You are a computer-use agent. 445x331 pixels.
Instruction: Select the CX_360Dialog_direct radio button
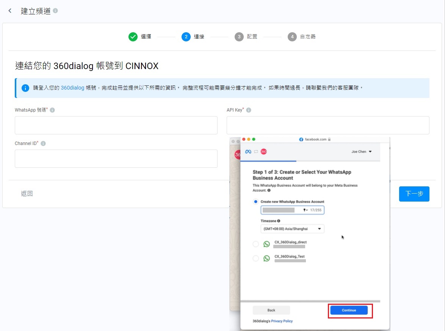coord(256,244)
